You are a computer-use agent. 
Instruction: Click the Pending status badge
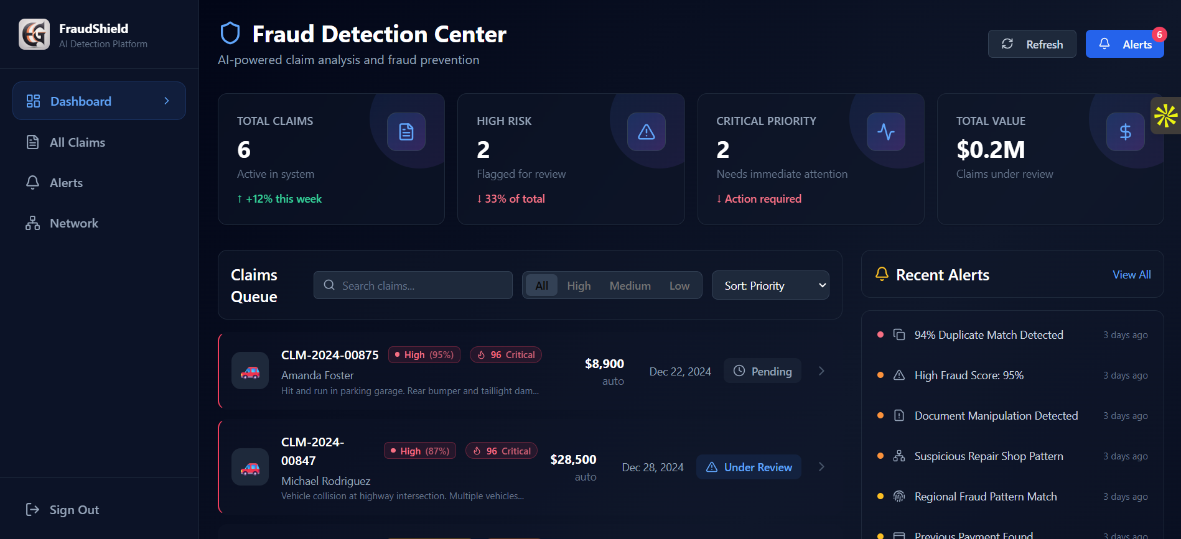click(x=762, y=371)
